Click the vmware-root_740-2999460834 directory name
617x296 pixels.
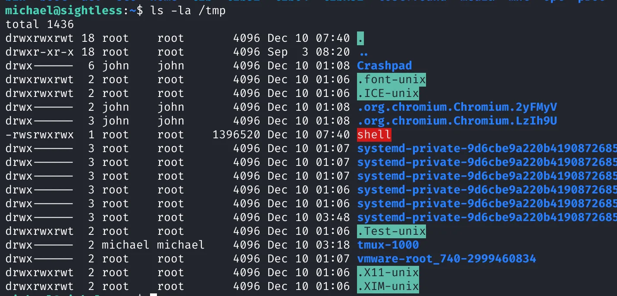pos(447,259)
